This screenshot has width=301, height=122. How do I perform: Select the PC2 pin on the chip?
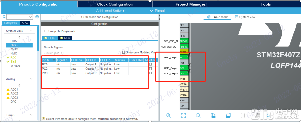click(184, 68)
